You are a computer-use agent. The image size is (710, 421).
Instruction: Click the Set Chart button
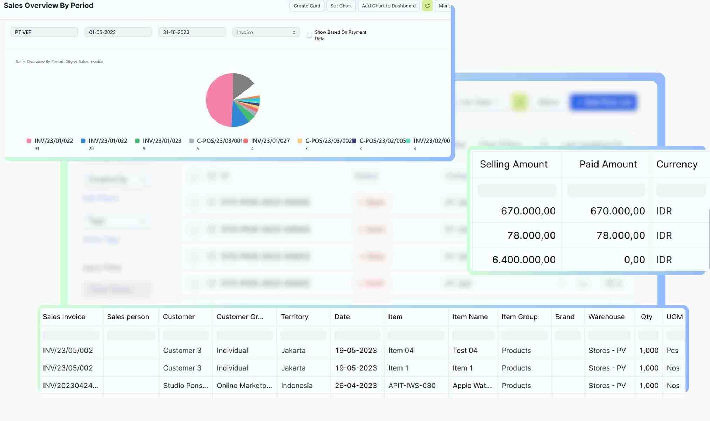(x=341, y=6)
